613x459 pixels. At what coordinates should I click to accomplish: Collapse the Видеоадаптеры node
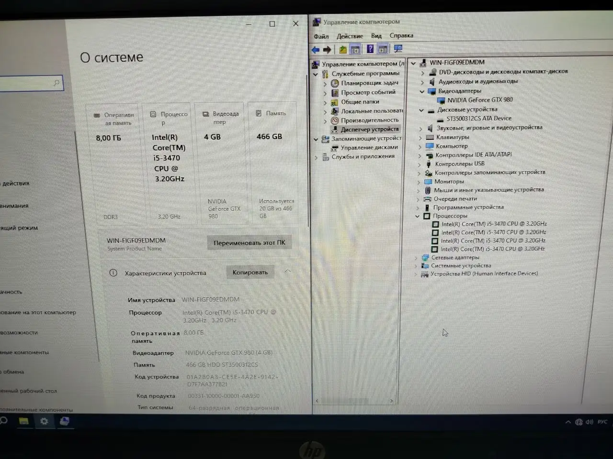point(422,91)
